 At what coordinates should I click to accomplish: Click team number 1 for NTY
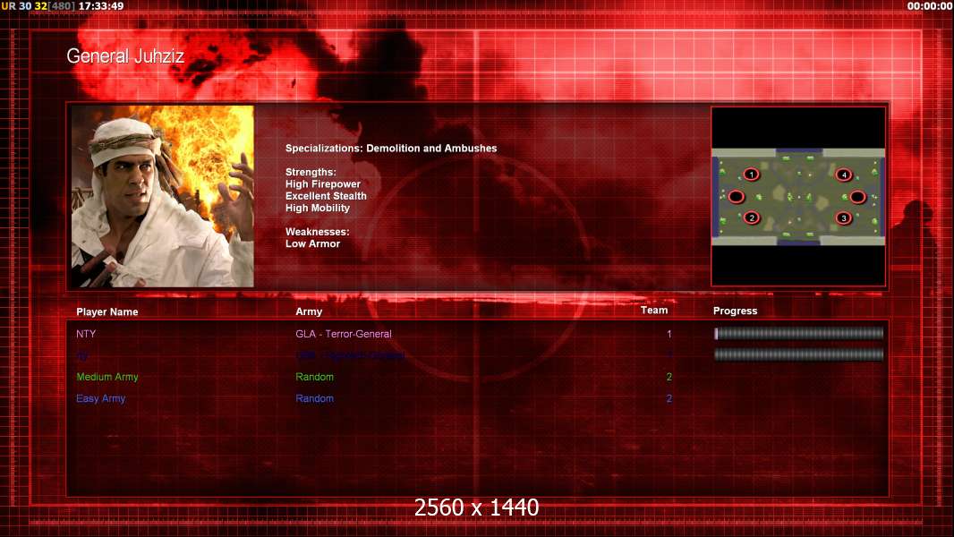click(669, 334)
